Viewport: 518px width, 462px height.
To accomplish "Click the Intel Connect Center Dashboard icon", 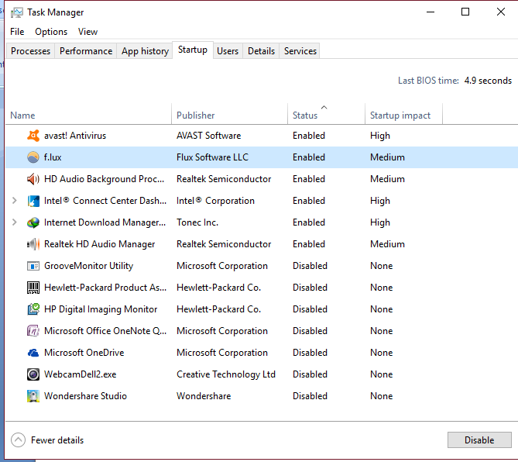I will [33, 201].
